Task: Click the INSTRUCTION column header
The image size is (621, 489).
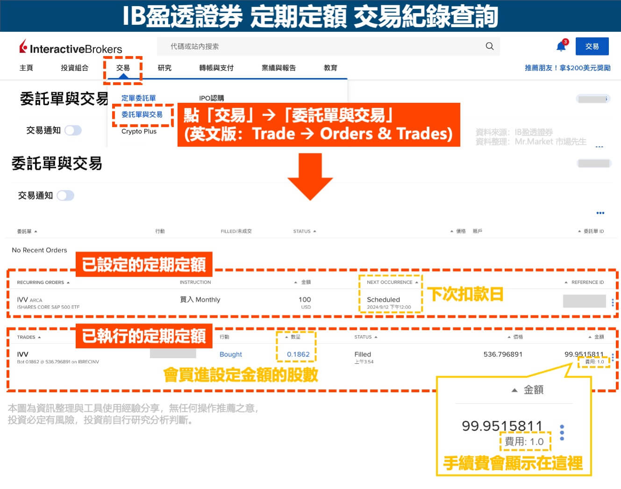Action: pos(195,282)
